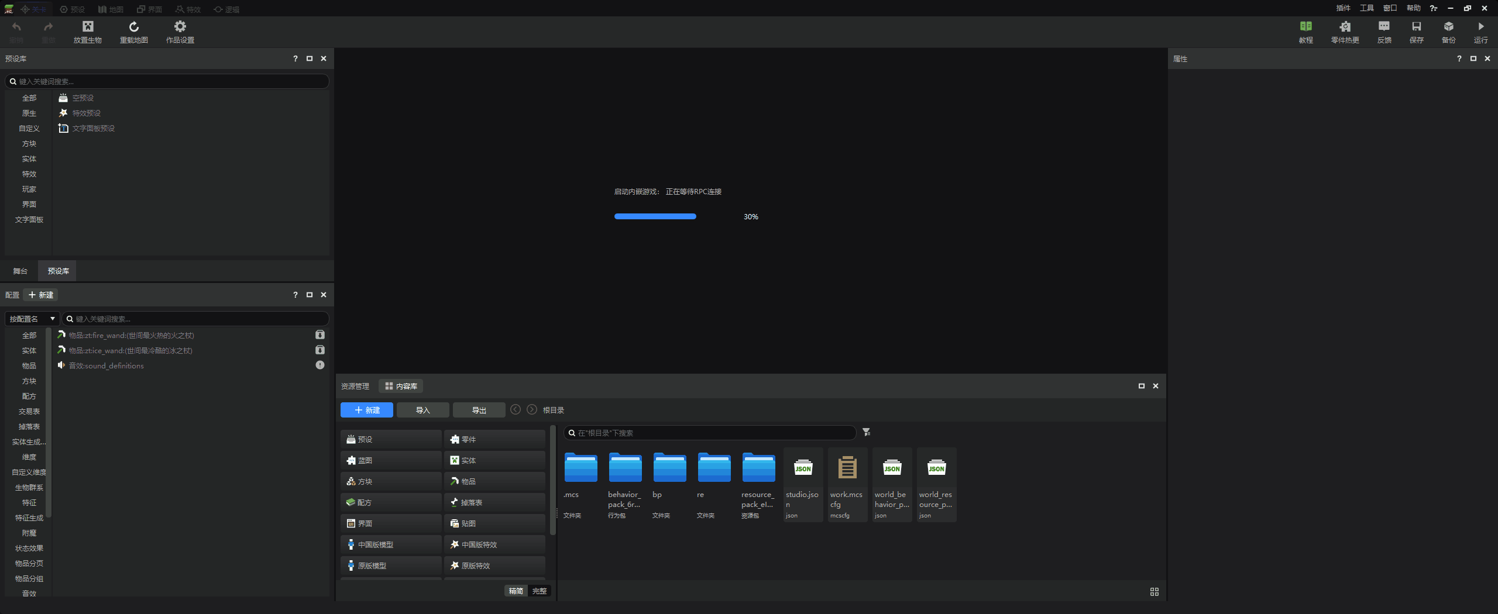
Task: Open the 按配置名 dropdown
Action: (x=32, y=319)
